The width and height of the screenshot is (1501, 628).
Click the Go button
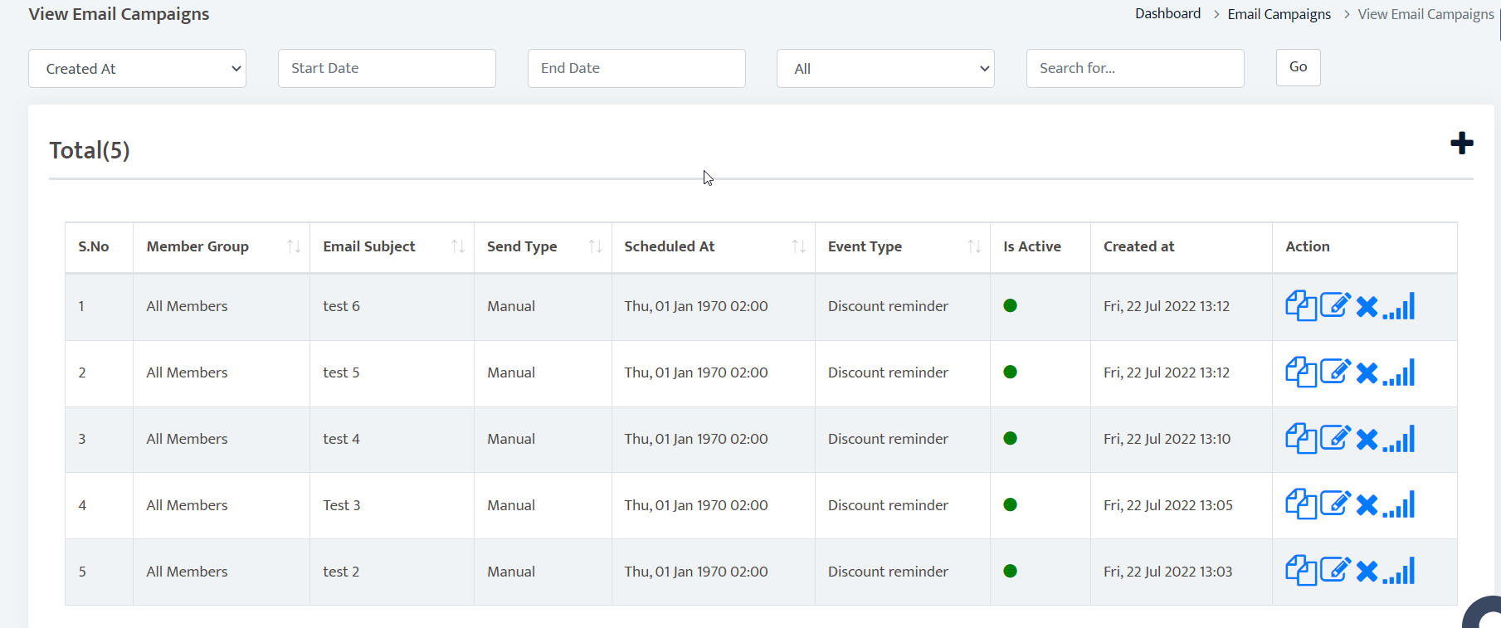pyautogui.click(x=1298, y=67)
